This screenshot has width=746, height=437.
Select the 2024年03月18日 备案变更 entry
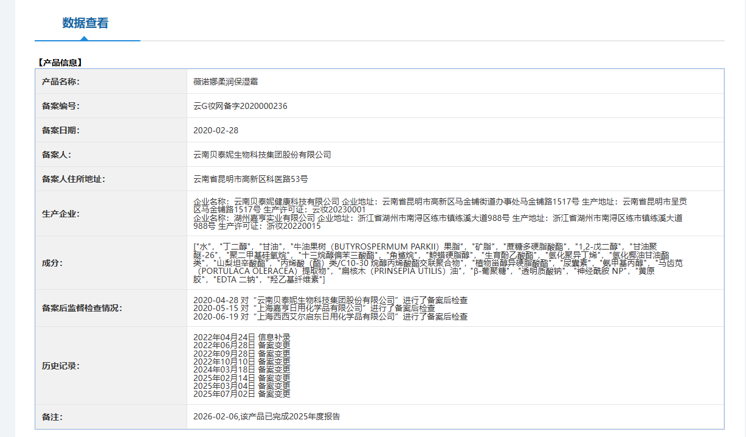[241, 369]
